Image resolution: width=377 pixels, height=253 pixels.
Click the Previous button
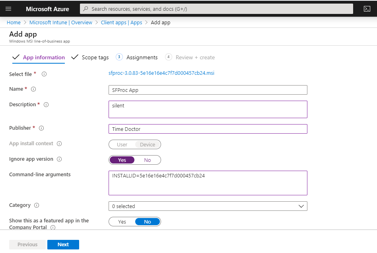click(27, 245)
